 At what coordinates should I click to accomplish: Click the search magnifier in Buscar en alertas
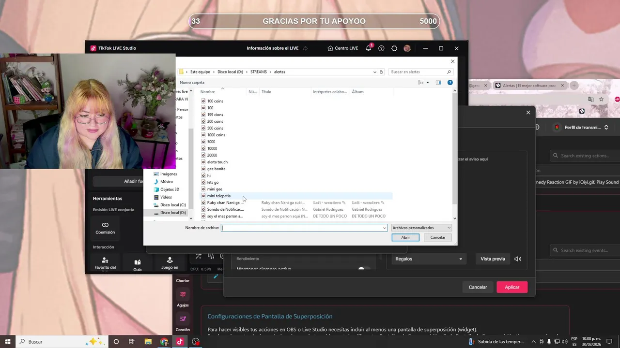449,72
